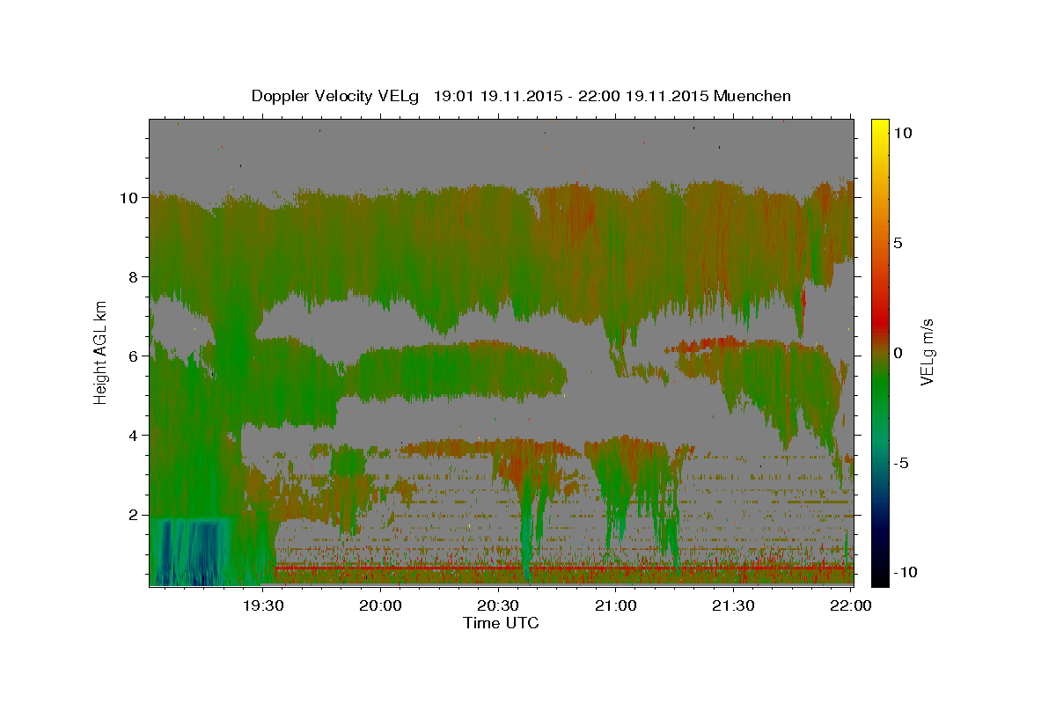Viewport: 1056px width, 704px height.
Task: Click the '20:00' time axis label
Action: (381, 605)
